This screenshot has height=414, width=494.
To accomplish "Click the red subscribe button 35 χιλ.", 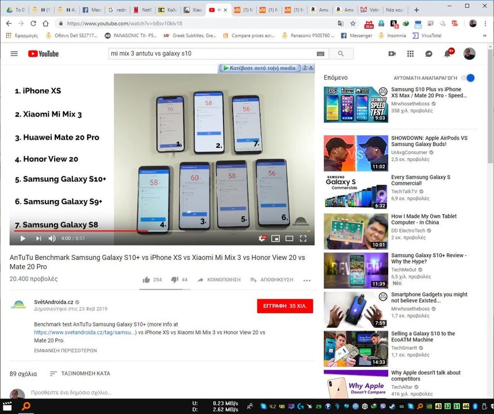I will point(285,306).
